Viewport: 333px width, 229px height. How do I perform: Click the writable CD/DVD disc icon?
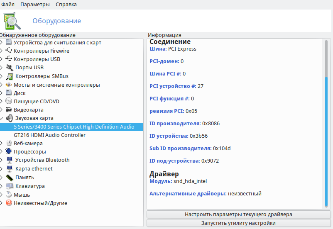[9, 102]
